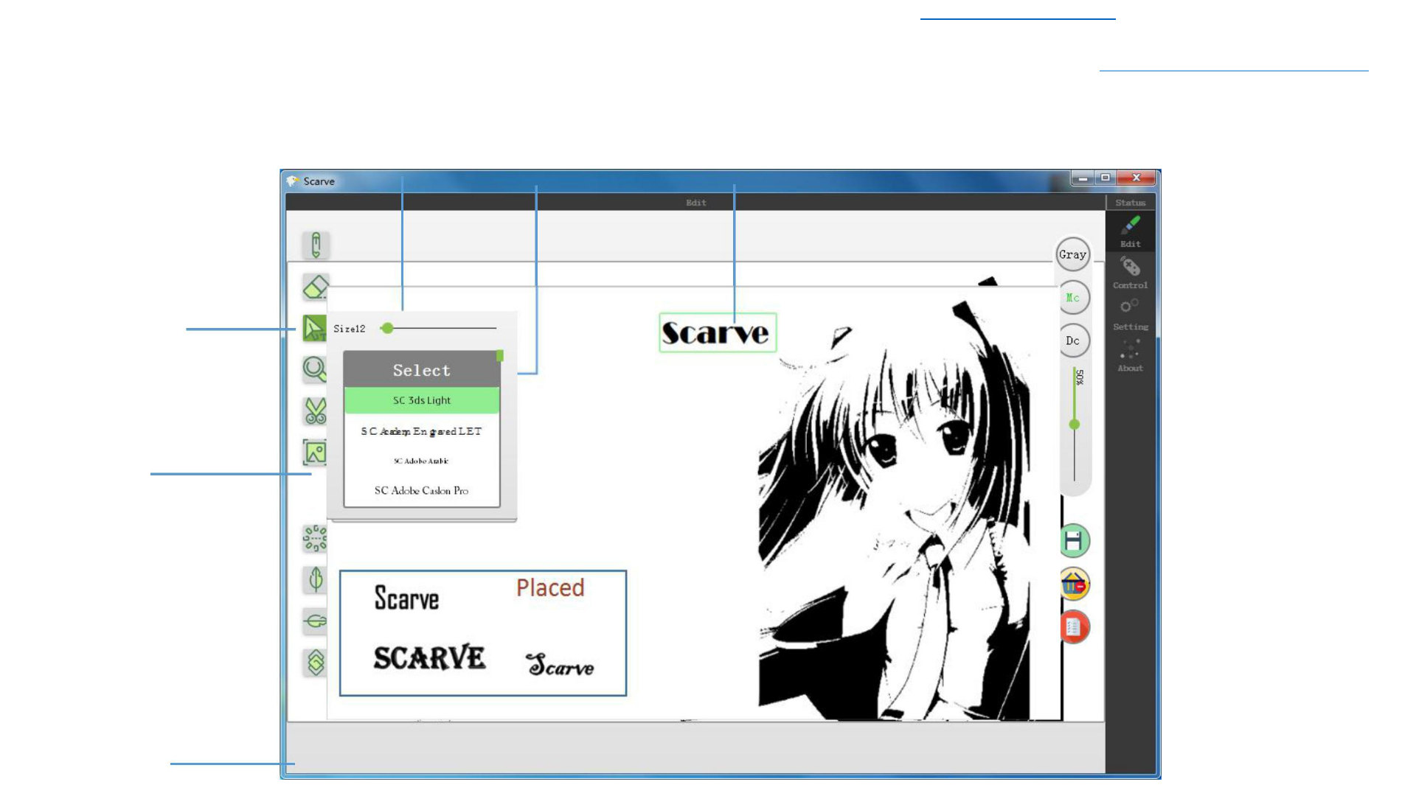Select the scissors cut tool
This screenshot has height=796, width=1416.
(316, 411)
